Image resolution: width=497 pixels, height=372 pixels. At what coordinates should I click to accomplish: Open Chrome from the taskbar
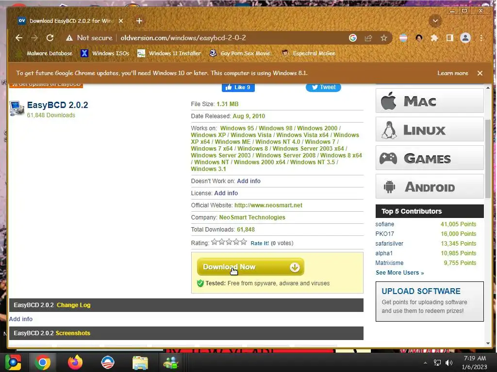coord(43,362)
